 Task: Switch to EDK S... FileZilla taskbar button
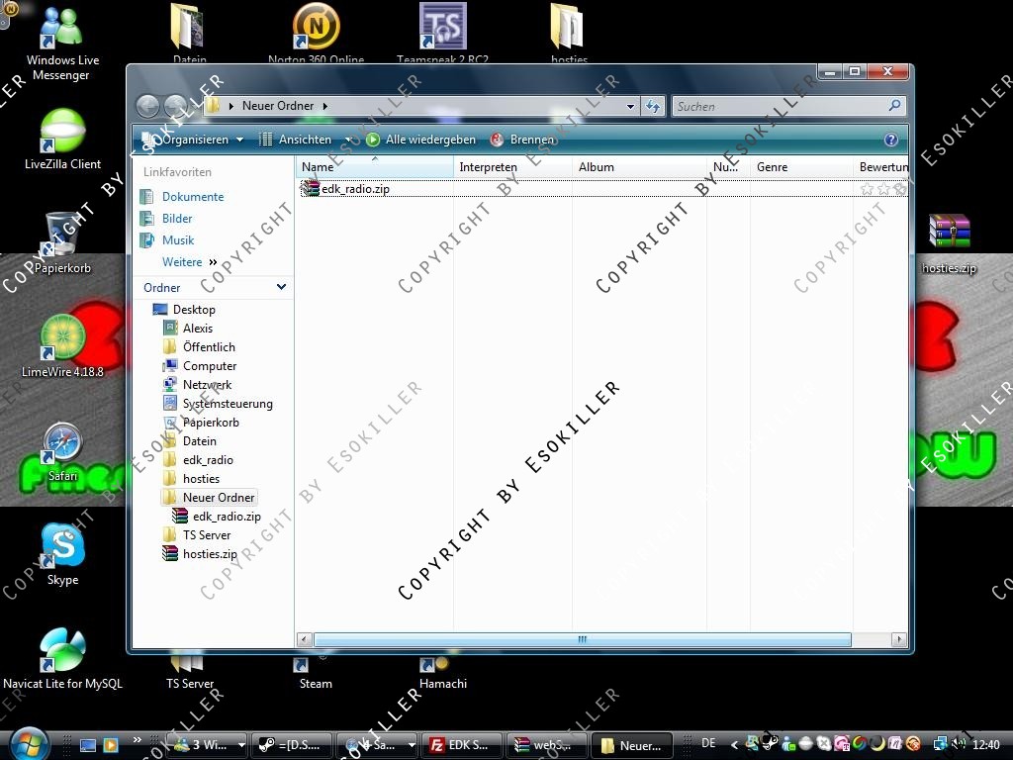tap(461, 745)
